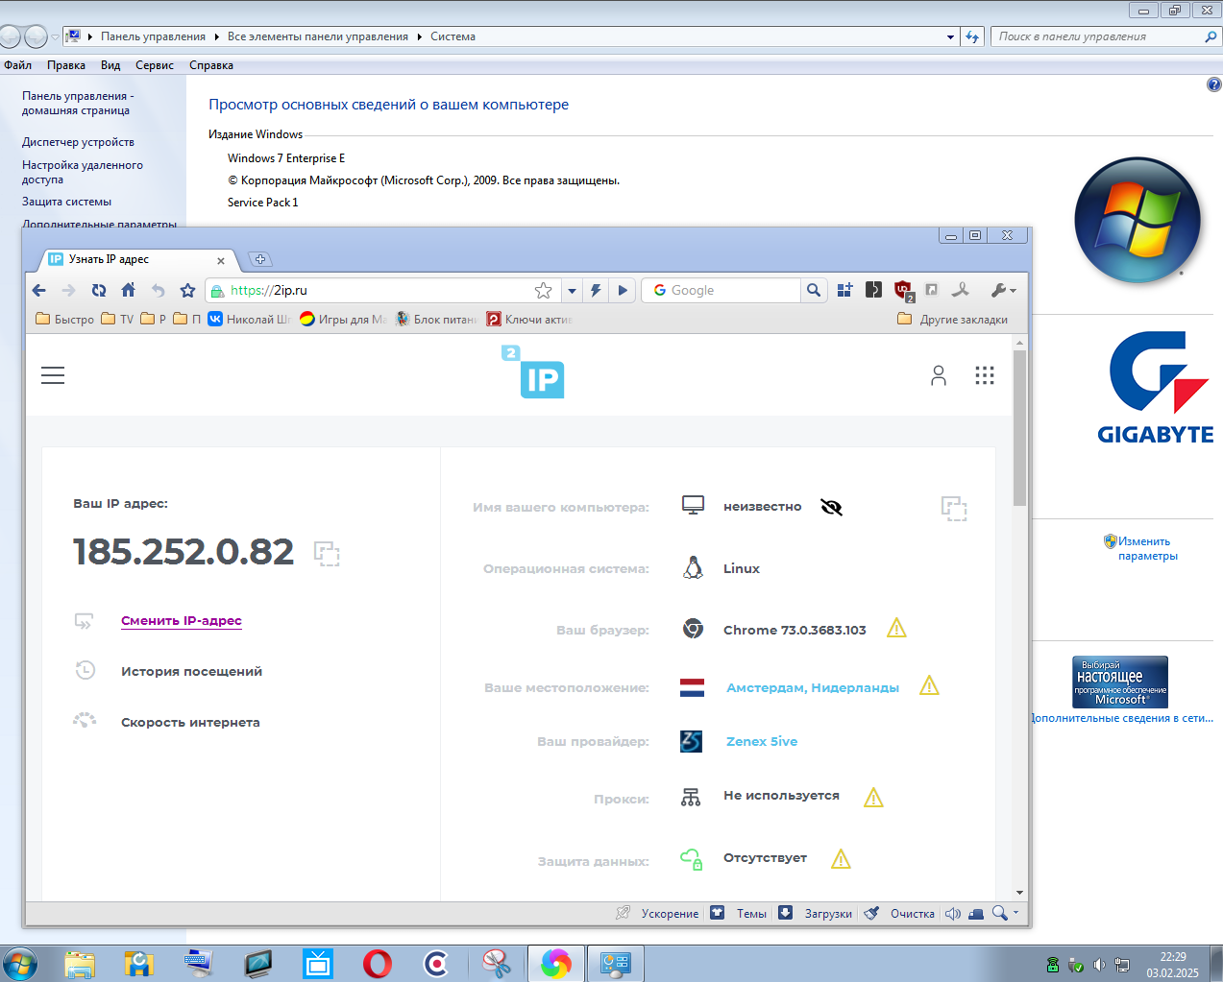1223x982 pixels.
Task: Open the extensions grid plus icon
Action: click(x=844, y=290)
